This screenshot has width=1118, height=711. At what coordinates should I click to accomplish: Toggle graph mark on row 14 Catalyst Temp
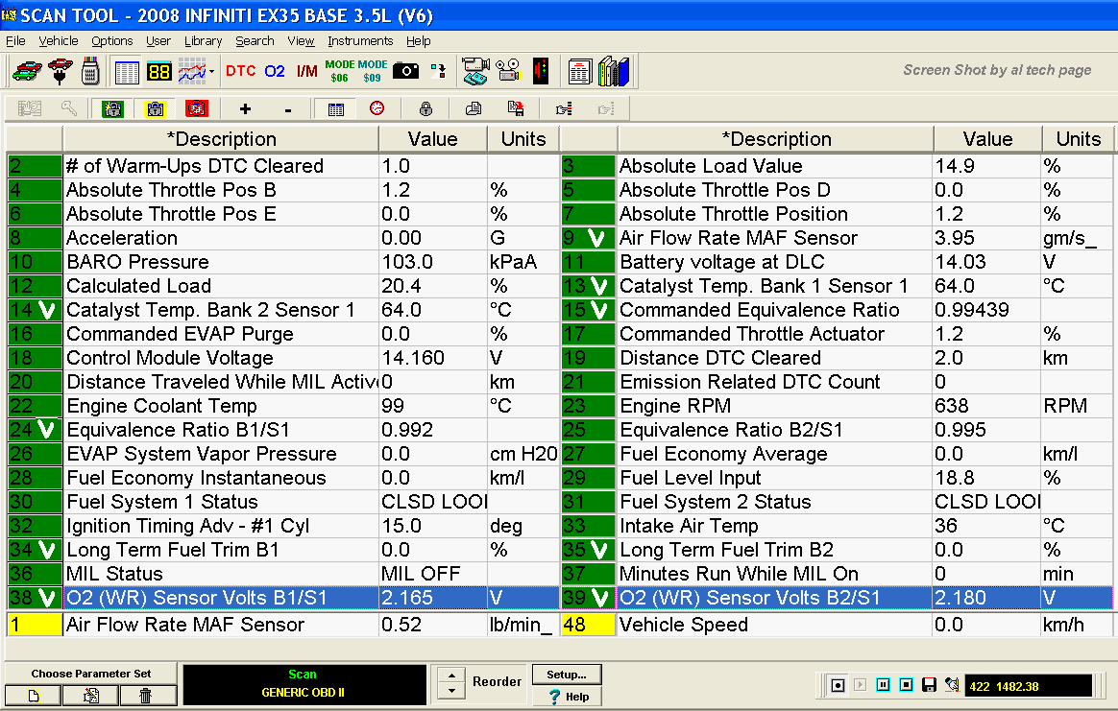click(46, 311)
